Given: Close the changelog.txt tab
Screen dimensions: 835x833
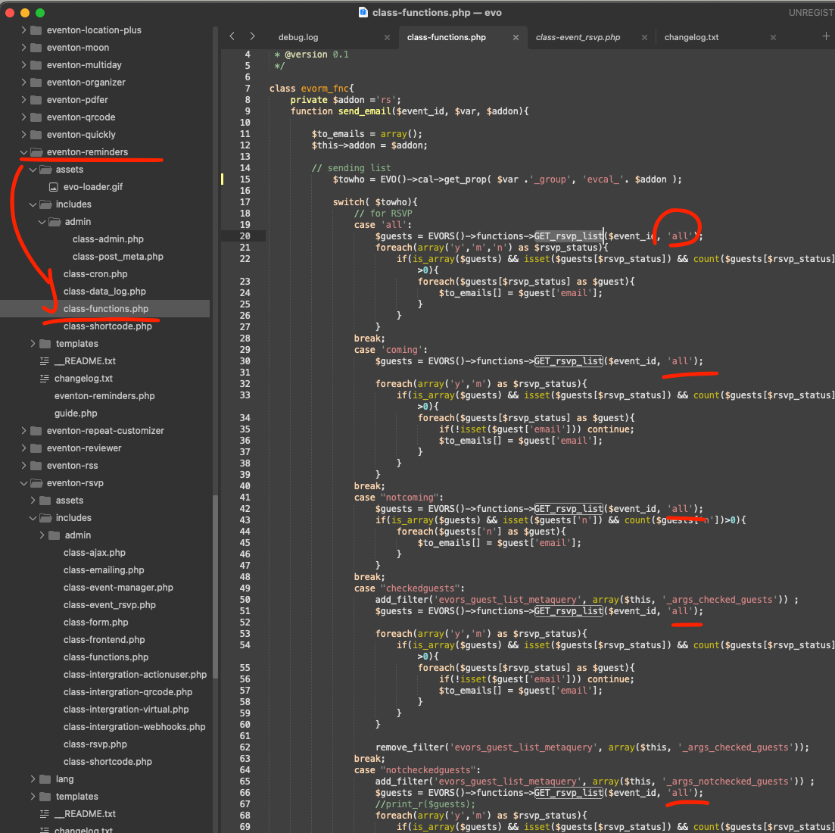Looking at the screenshot, I should (x=773, y=37).
